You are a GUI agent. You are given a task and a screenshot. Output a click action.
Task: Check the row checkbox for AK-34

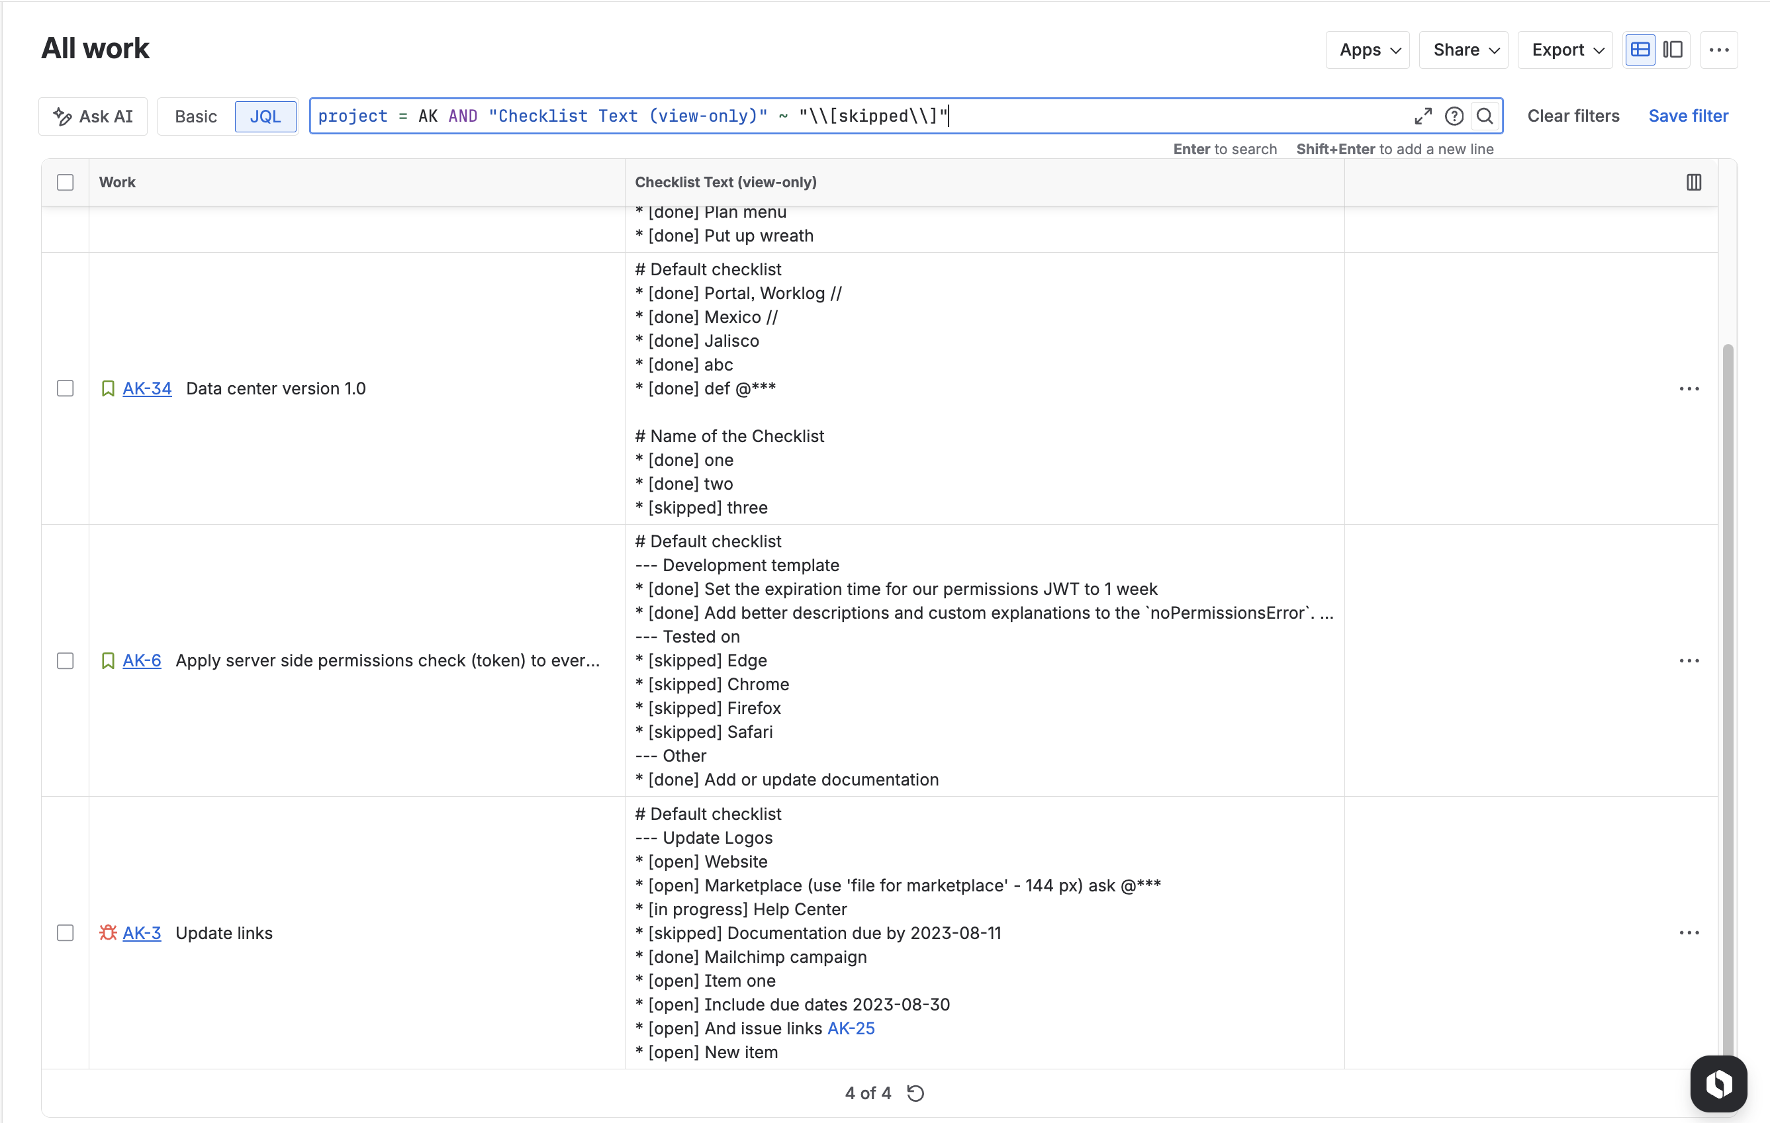tap(65, 388)
